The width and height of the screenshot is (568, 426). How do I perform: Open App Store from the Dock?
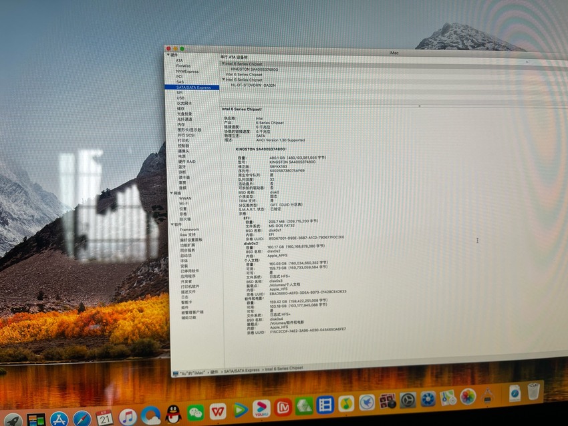coord(59,419)
